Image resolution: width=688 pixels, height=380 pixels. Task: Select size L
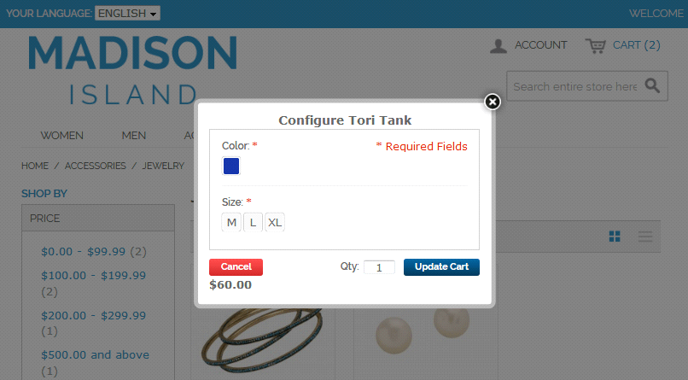pyautogui.click(x=253, y=223)
